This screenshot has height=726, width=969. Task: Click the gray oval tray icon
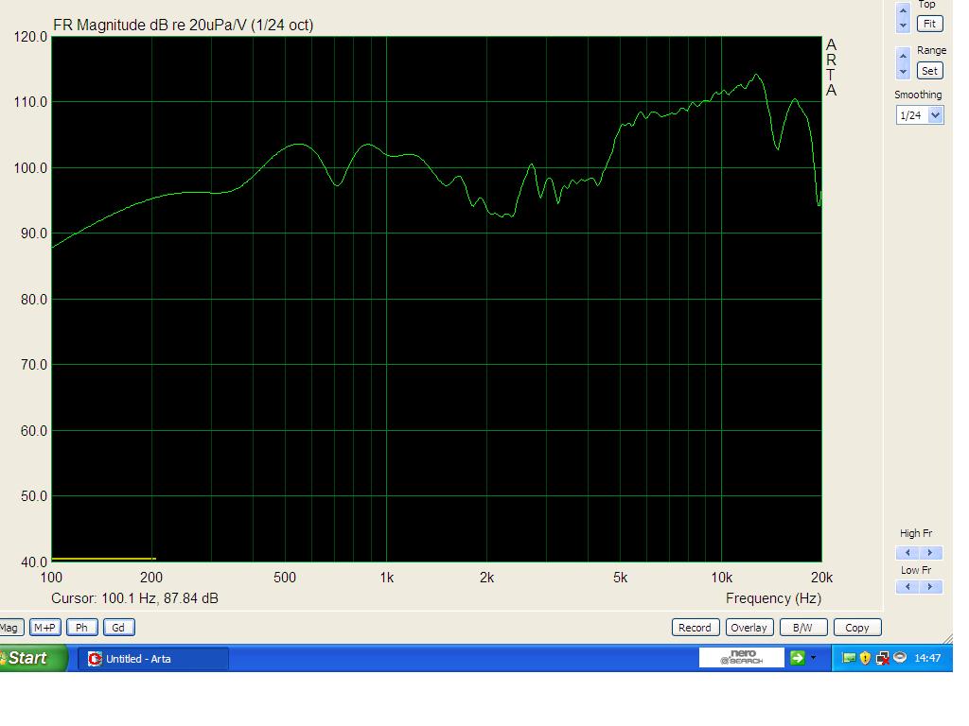pos(900,657)
